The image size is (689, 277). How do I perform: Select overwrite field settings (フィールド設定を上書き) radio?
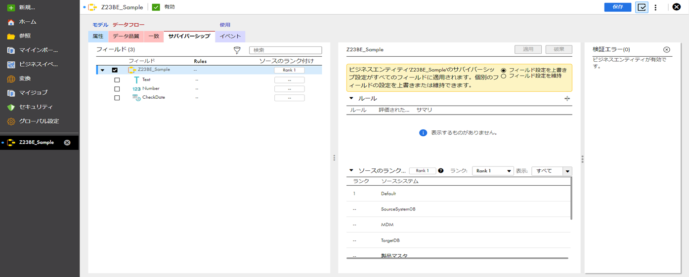[504, 70]
